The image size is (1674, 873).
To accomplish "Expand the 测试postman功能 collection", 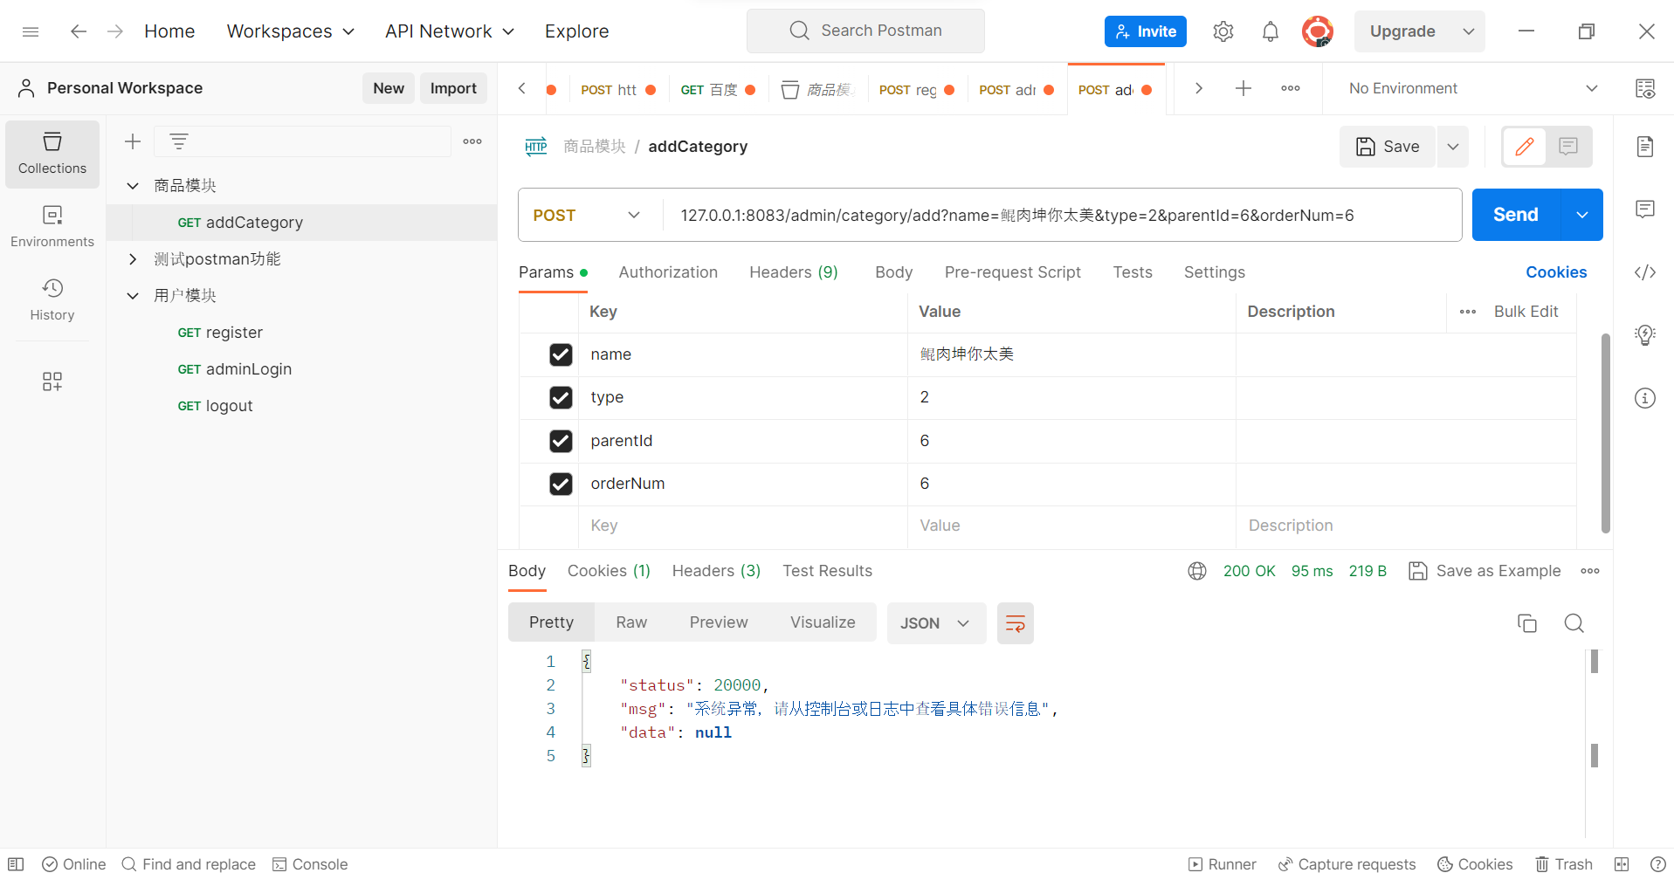I will (x=133, y=259).
